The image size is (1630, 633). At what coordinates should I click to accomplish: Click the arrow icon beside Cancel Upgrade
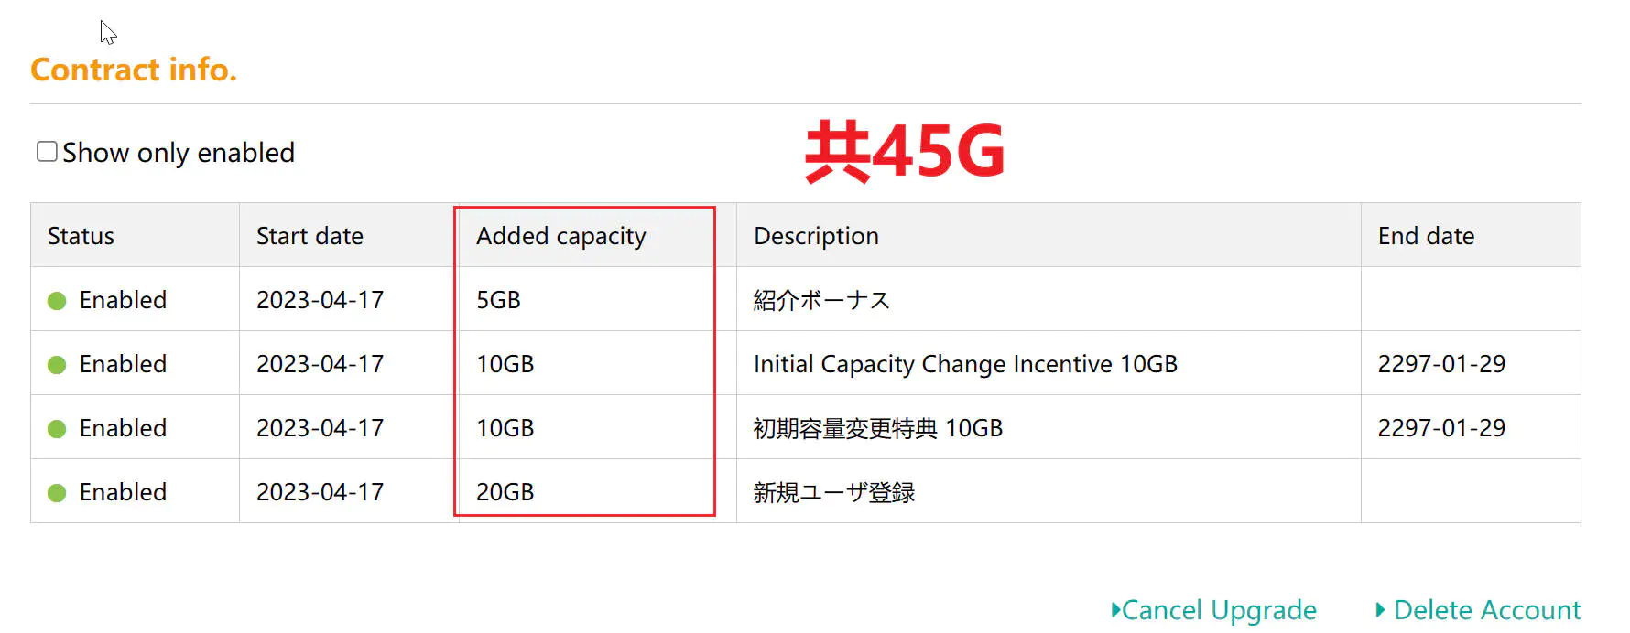(x=1115, y=609)
